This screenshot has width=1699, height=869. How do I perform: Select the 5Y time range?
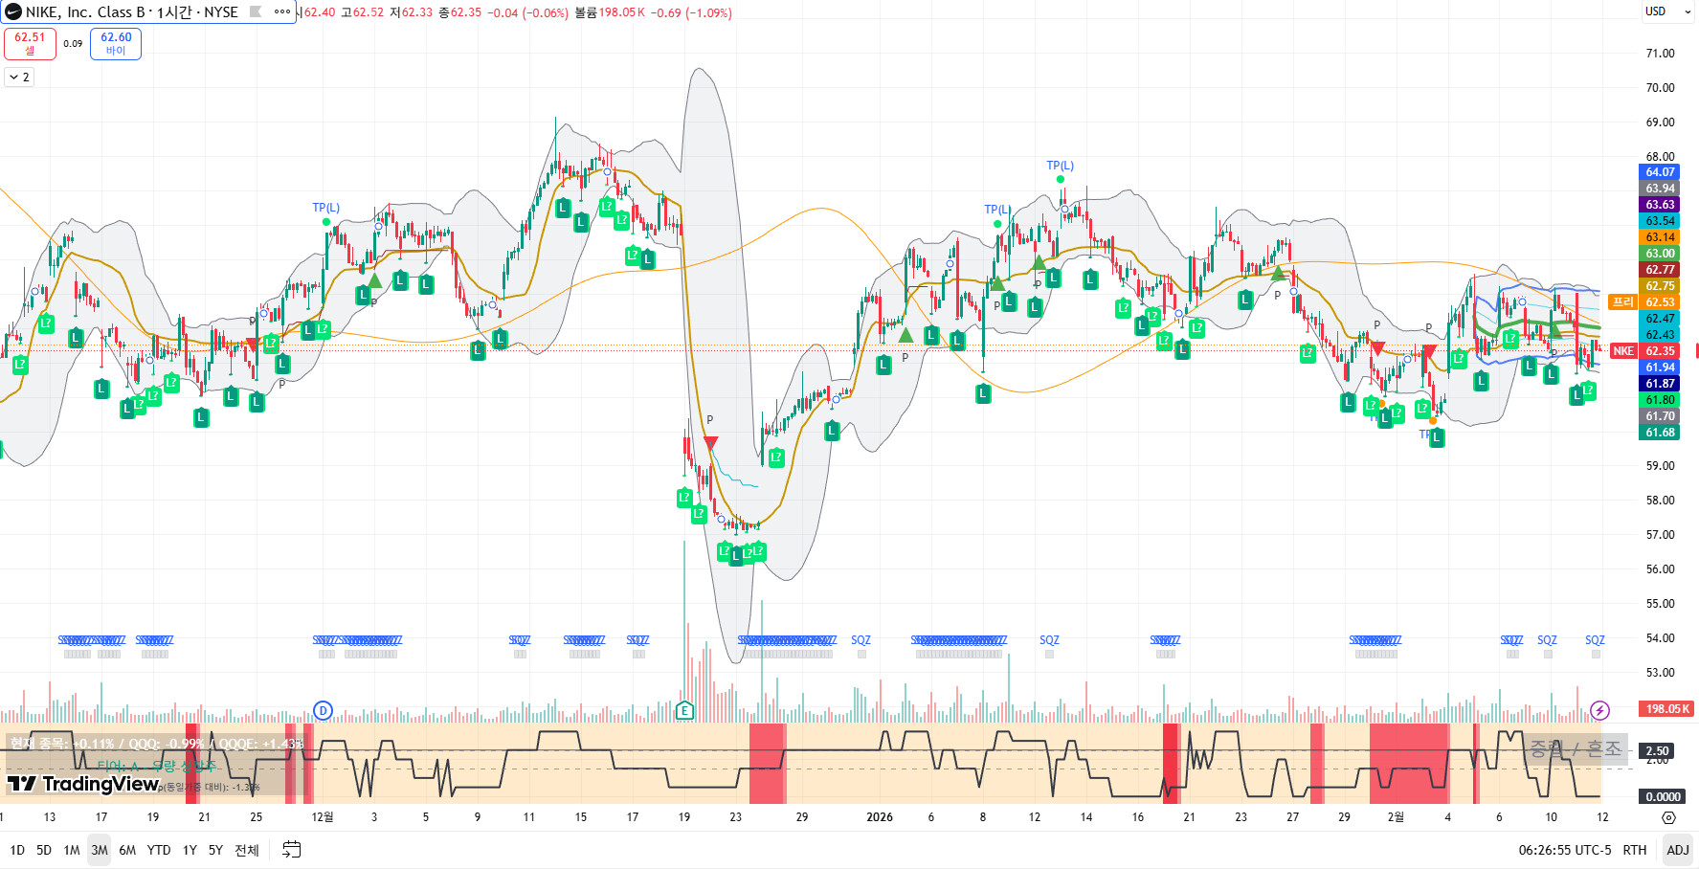click(x=215, y=850)
